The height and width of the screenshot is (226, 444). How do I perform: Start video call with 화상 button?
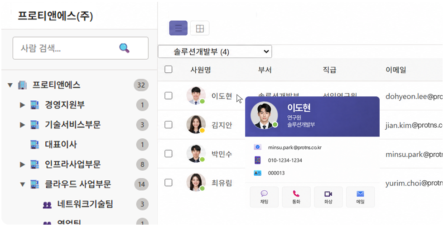[x=328, y=197]
